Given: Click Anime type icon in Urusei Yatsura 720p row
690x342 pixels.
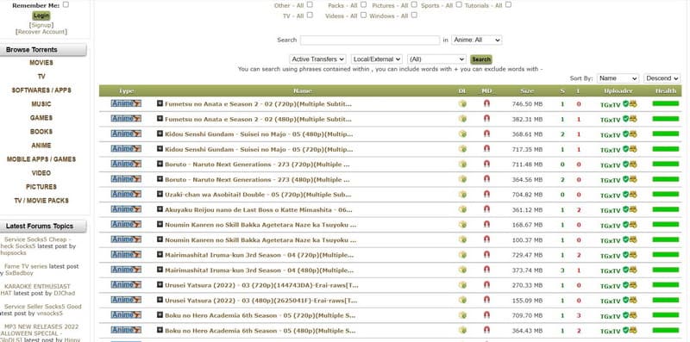Looking at the screenshot, I should [x=126, y=285].
